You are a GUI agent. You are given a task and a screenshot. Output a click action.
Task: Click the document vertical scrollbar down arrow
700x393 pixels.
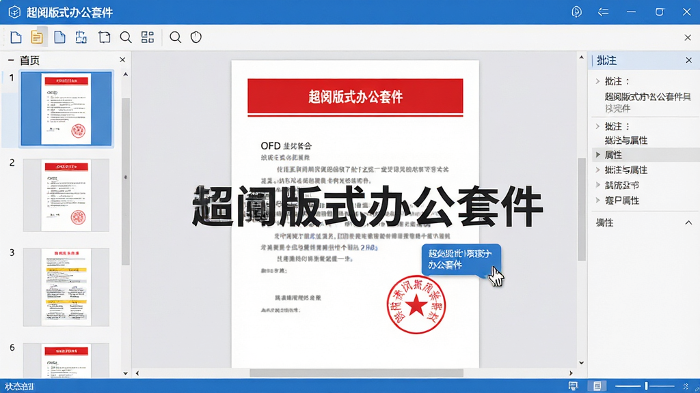pos(581,363)
